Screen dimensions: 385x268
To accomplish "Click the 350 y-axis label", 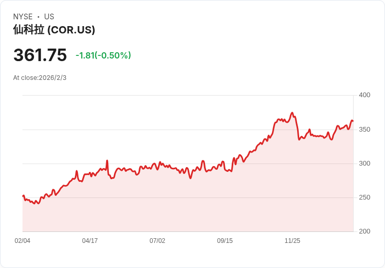I will pyautogui.click(x=364, y=129).
